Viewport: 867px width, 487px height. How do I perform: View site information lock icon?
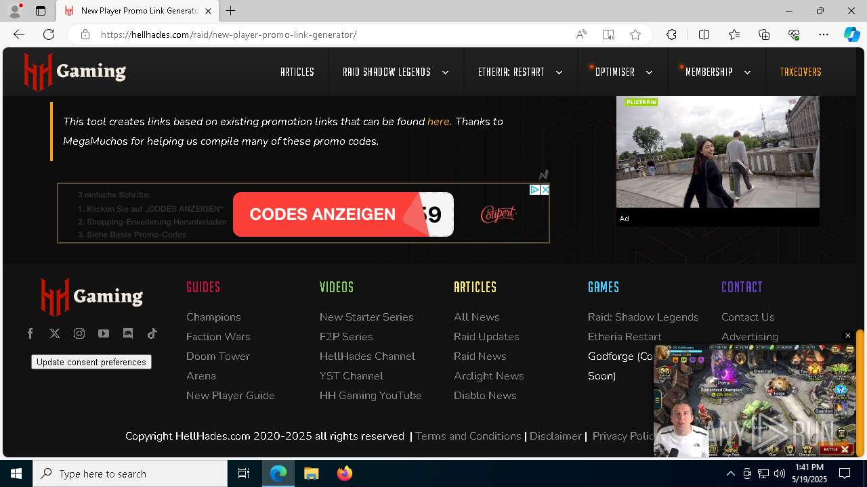coord(85,34)
